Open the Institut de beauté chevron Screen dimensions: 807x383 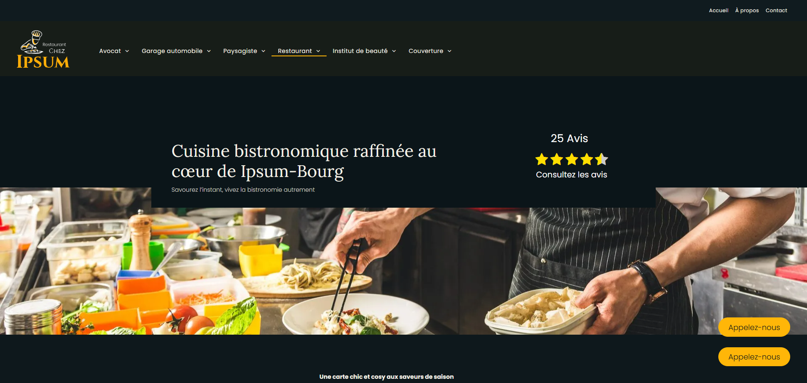[394, 51]
